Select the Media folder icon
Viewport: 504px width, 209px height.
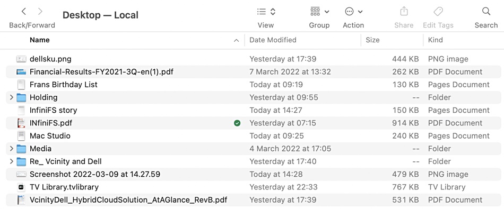point(21,149)
